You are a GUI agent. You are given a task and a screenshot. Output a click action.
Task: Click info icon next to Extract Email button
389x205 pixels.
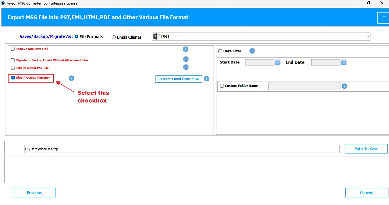[206, 79]
